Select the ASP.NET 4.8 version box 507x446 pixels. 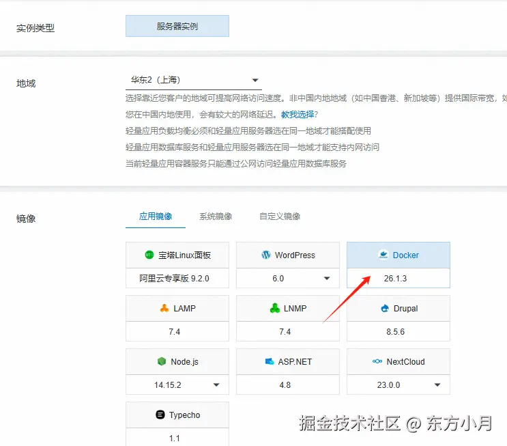coord(288,385)
